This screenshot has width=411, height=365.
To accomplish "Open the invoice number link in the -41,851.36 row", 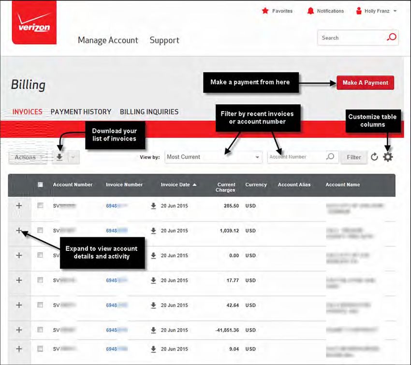I will point(117,330).
